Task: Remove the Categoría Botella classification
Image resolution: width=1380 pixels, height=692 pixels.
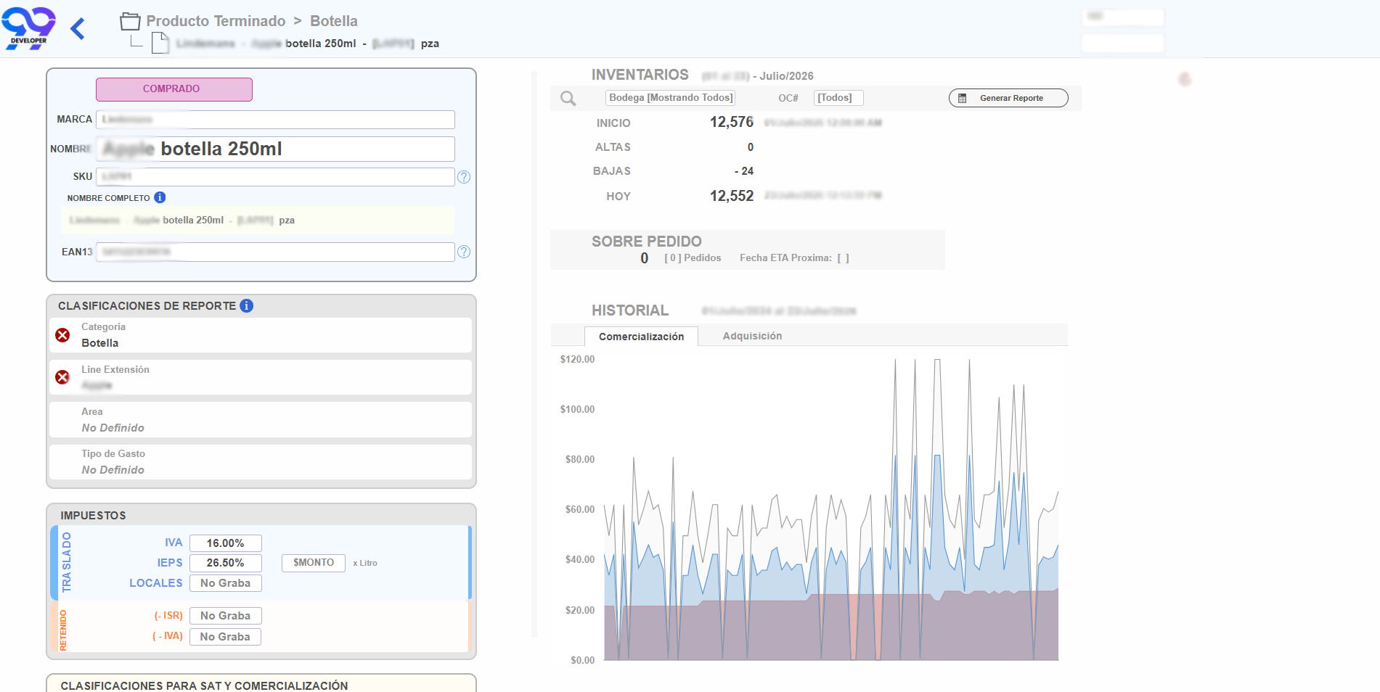Action: pyautogui.click(x=63, y=335)
